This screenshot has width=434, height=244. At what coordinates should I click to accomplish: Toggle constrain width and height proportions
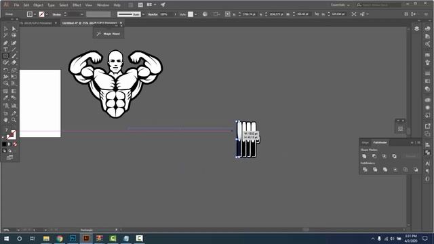pyautogui.click(x=317, y=14)
